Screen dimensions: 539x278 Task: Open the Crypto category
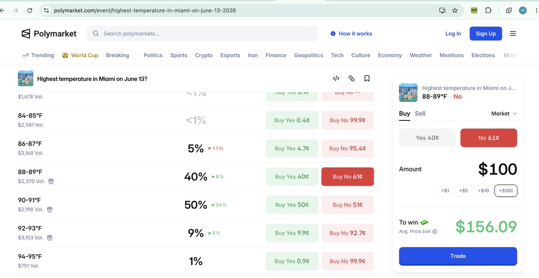coord(204,55)
